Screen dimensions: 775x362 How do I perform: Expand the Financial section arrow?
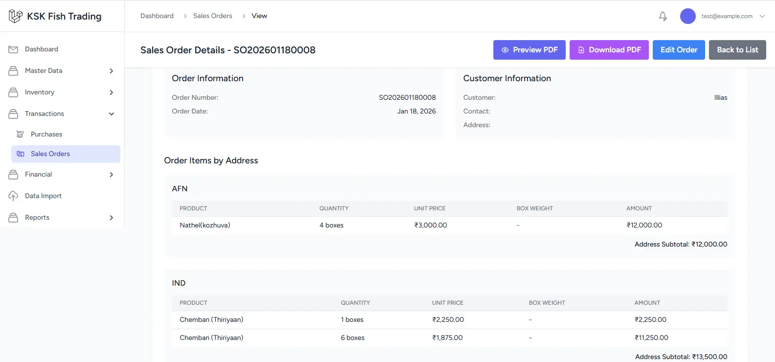tap(111, 175)
